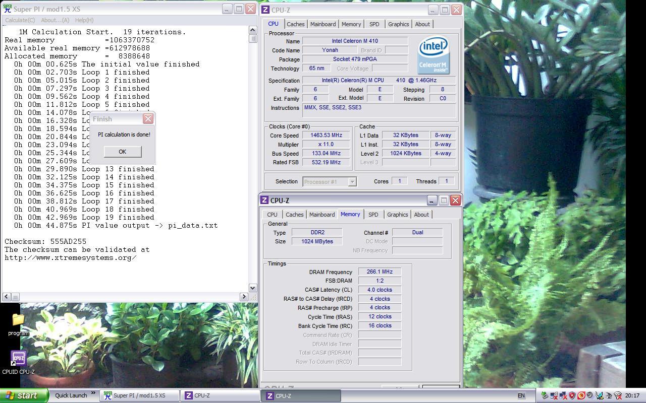
Task: Click the Checksum: 555AD255 line
Action: [x=45, y=241]
